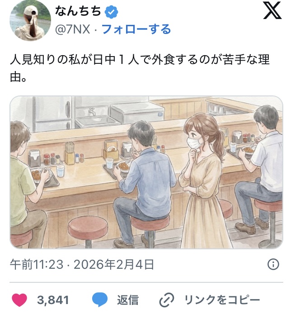Screen dimensions: 295x314
Task: Like the tweet with the heart icon
Action: [x=19, y=300]
